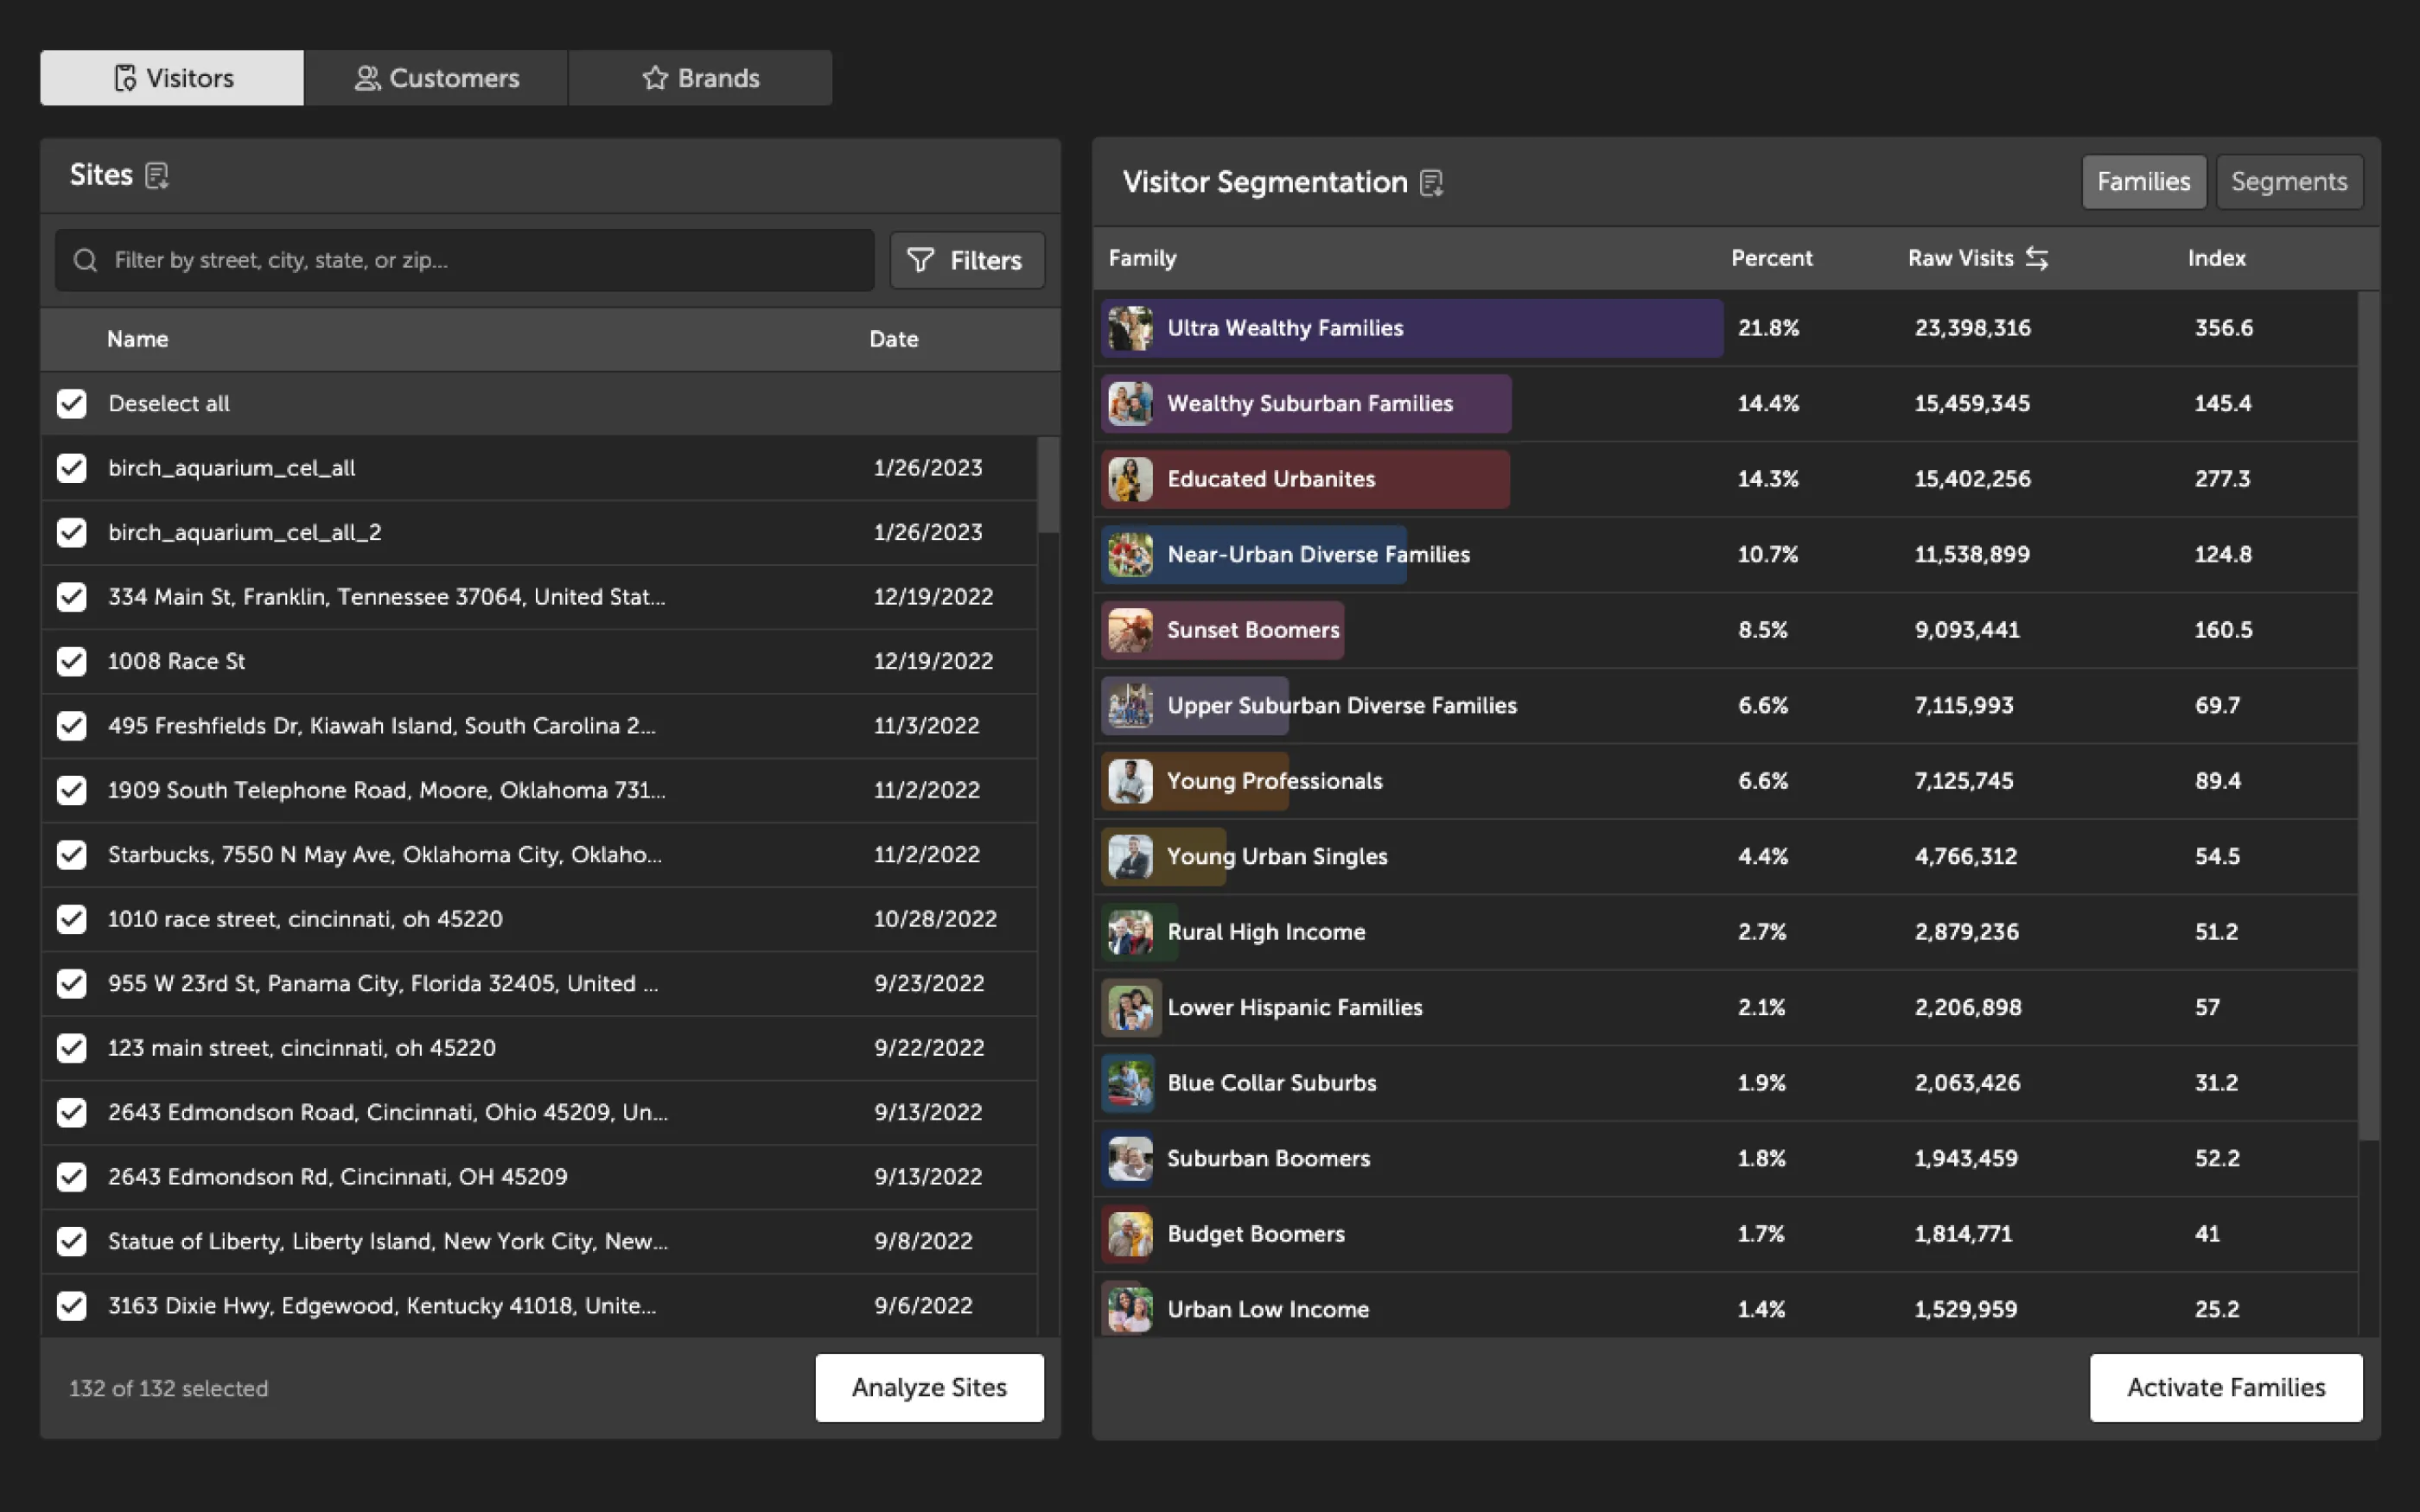2420x1512 pixels.
Task: Click the Budget Boomers thumbnail image
Action: point(1130,1234)
